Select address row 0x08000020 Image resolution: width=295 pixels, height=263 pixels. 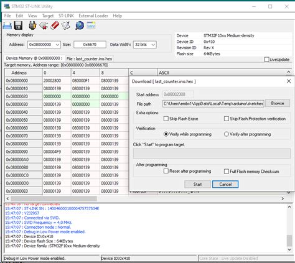coord(23,96)
